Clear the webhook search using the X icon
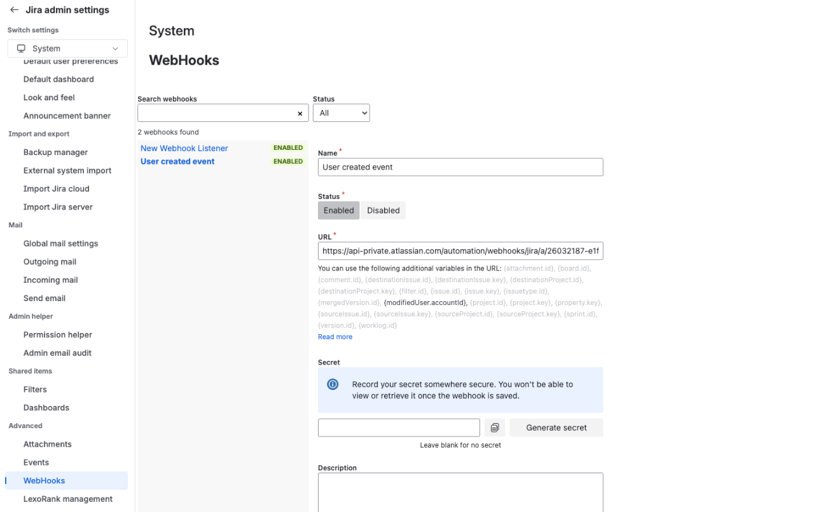The image size is (821, 512). [300, 113]
